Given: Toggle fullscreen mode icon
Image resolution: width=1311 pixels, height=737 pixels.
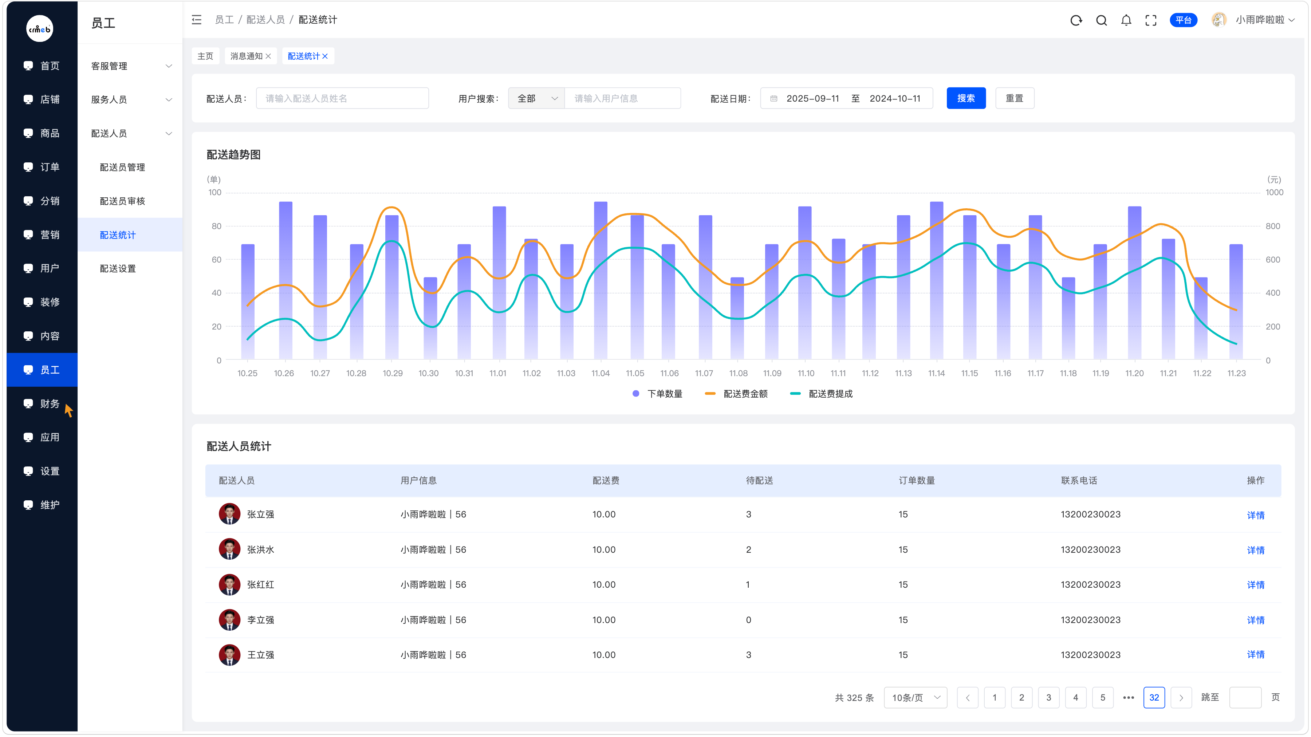Looking at the screenshot, I should (x=1151, y=20).
